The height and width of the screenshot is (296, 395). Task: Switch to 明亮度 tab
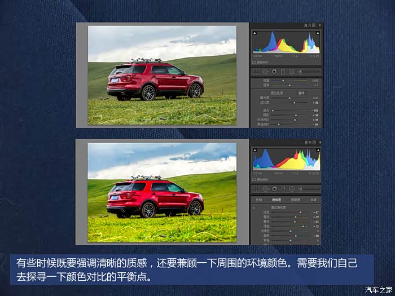[296, 200]
